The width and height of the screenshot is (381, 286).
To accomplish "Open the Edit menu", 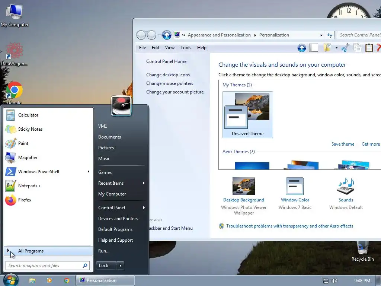I will tap(156, 48).
